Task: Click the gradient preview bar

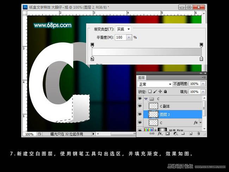Action: [x=147, y=52]
